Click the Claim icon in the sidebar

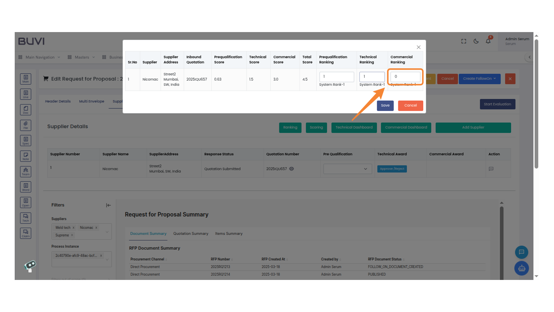(x=25, y=233)
